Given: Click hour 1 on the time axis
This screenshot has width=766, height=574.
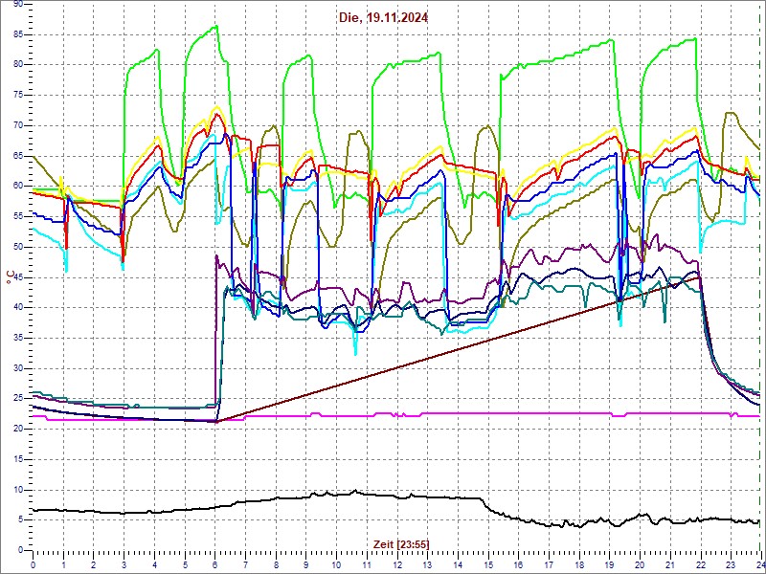Looking at the screenshot, I should [63, 564].
